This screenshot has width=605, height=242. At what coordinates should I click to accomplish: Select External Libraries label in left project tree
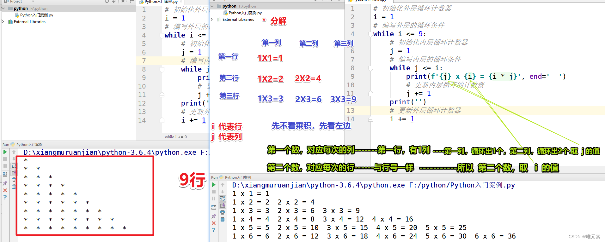tap(30, 22)
